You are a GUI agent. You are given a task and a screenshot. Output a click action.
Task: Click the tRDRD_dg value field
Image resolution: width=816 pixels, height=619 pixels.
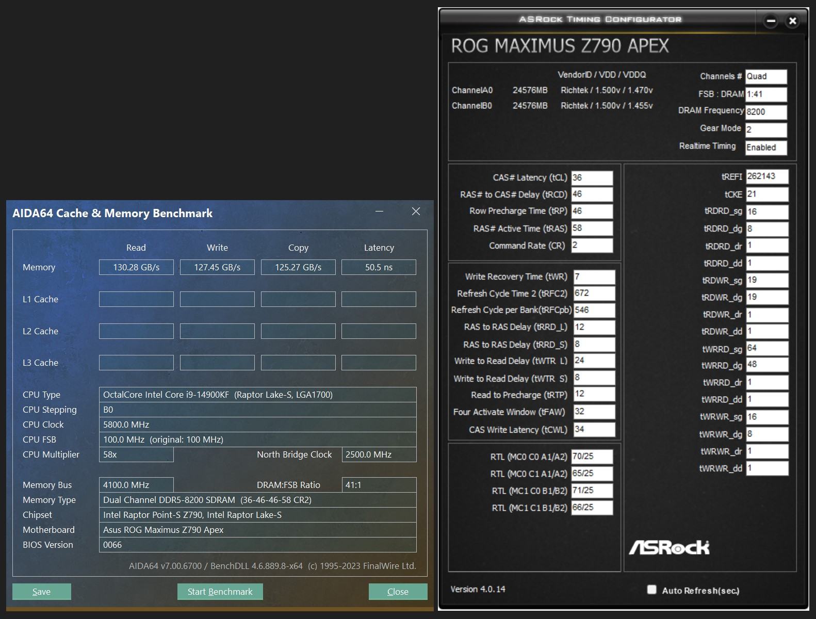coord(767,229)
